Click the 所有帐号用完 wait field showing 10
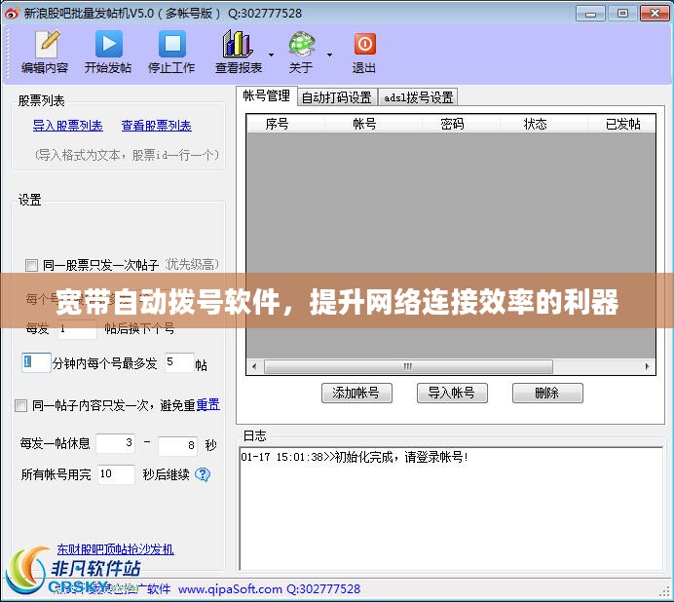This screenshot has width=674, height=602. [x=116, y=474]
